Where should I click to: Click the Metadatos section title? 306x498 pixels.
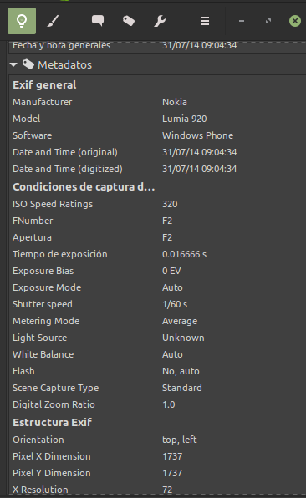point(65,65)
